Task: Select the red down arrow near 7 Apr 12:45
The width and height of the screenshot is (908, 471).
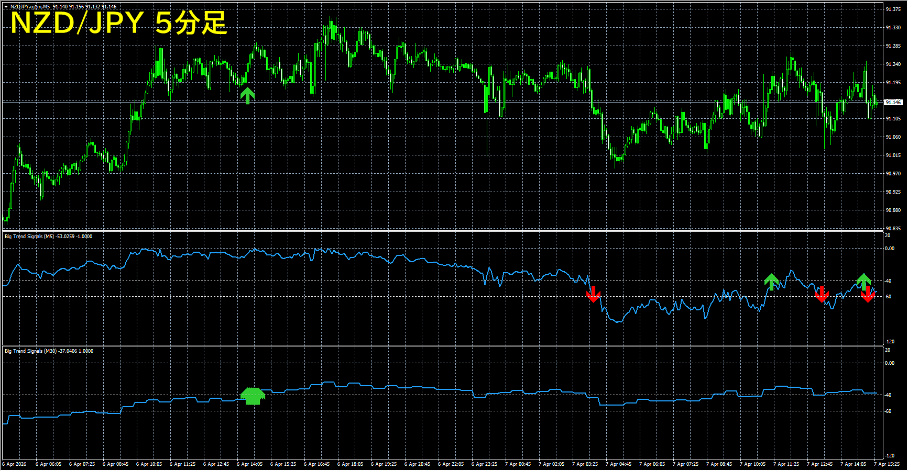Action: (822, 294)
